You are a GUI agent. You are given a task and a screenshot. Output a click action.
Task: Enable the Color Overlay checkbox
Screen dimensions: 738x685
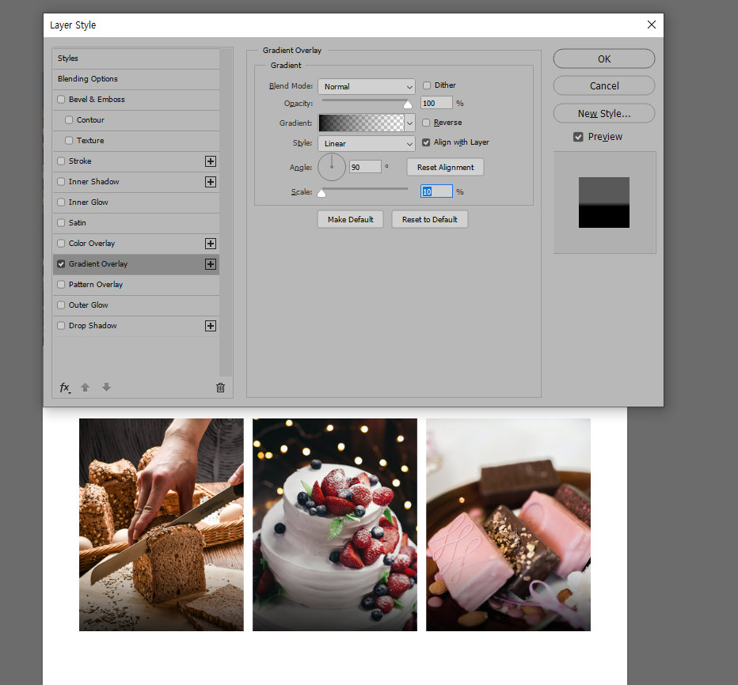coord(61,243)
